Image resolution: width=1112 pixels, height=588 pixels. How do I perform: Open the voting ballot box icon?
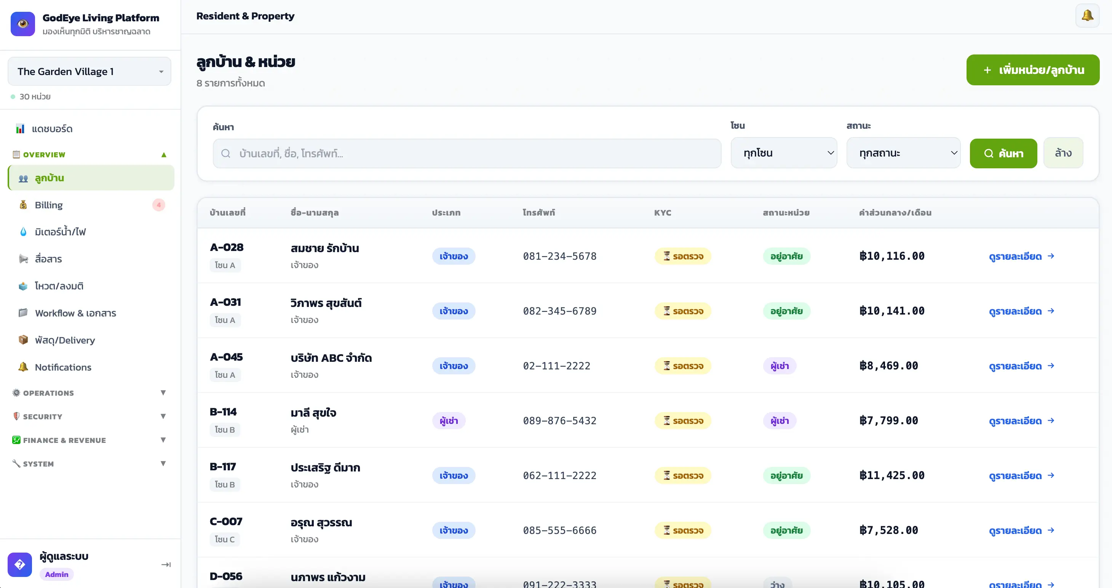point(23,286)
